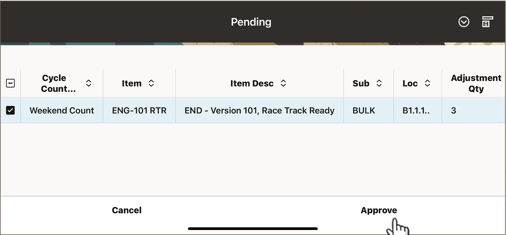Screen dimensions: 506x235
Task: Expand the Loc column sorting chevron
Action: (x=428, y=83)
